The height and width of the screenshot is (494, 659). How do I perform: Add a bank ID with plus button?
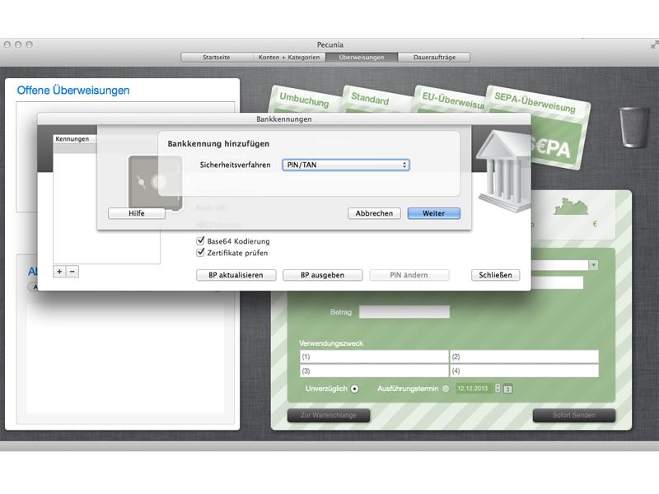click(x=59, y=272)
